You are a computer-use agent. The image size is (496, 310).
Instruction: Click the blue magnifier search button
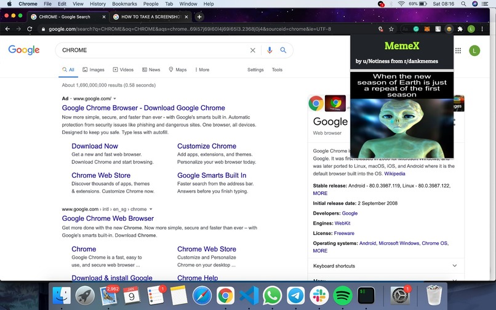[x=283, y=50]
